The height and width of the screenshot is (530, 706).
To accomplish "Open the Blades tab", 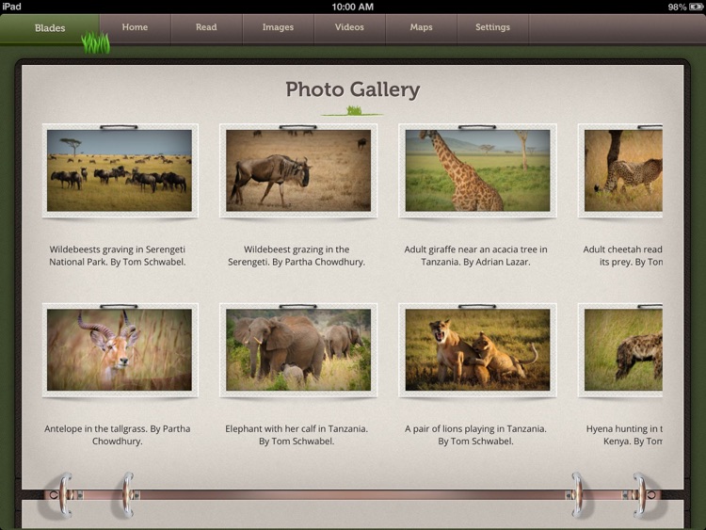I will [x=50, y=28].
